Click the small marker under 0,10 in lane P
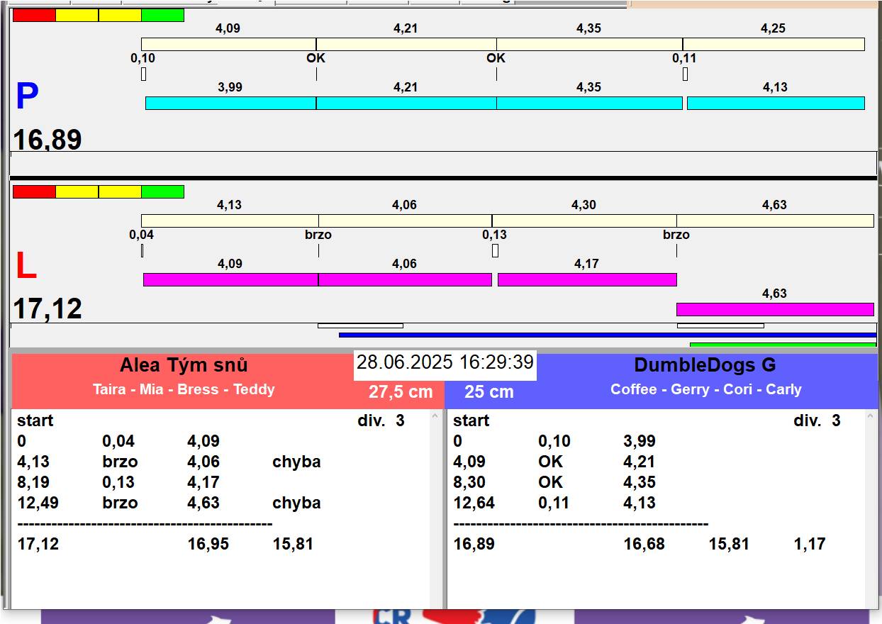 click(x=143, y=74)
